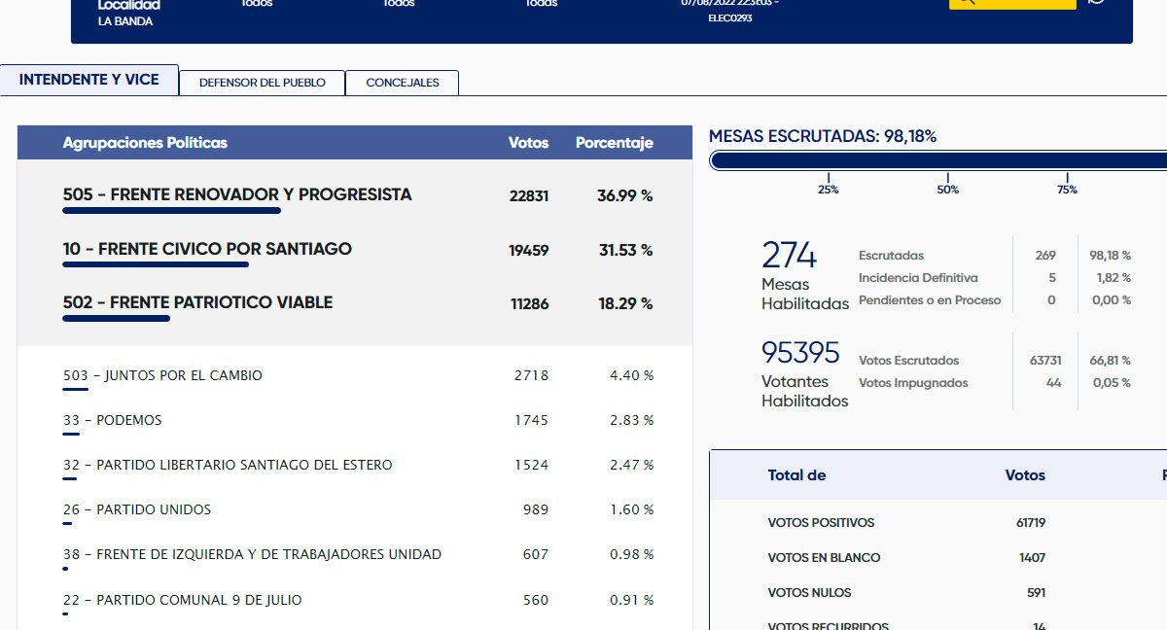This screenshot has width=1167, height=630.
Task: Choose 502 - FRENTE PATRIOTICO VIABLE
Action: click(197, 302)
